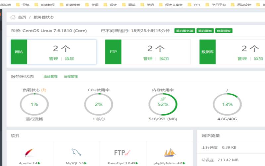Screen dimensions: 265x166
Task: Open 连接管理 link in server status
Action: pyautogui.click(x=50, y=77)
